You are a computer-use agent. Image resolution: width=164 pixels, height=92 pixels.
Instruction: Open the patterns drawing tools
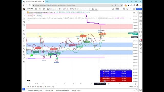pyautogui.click(x=24, y=22)
